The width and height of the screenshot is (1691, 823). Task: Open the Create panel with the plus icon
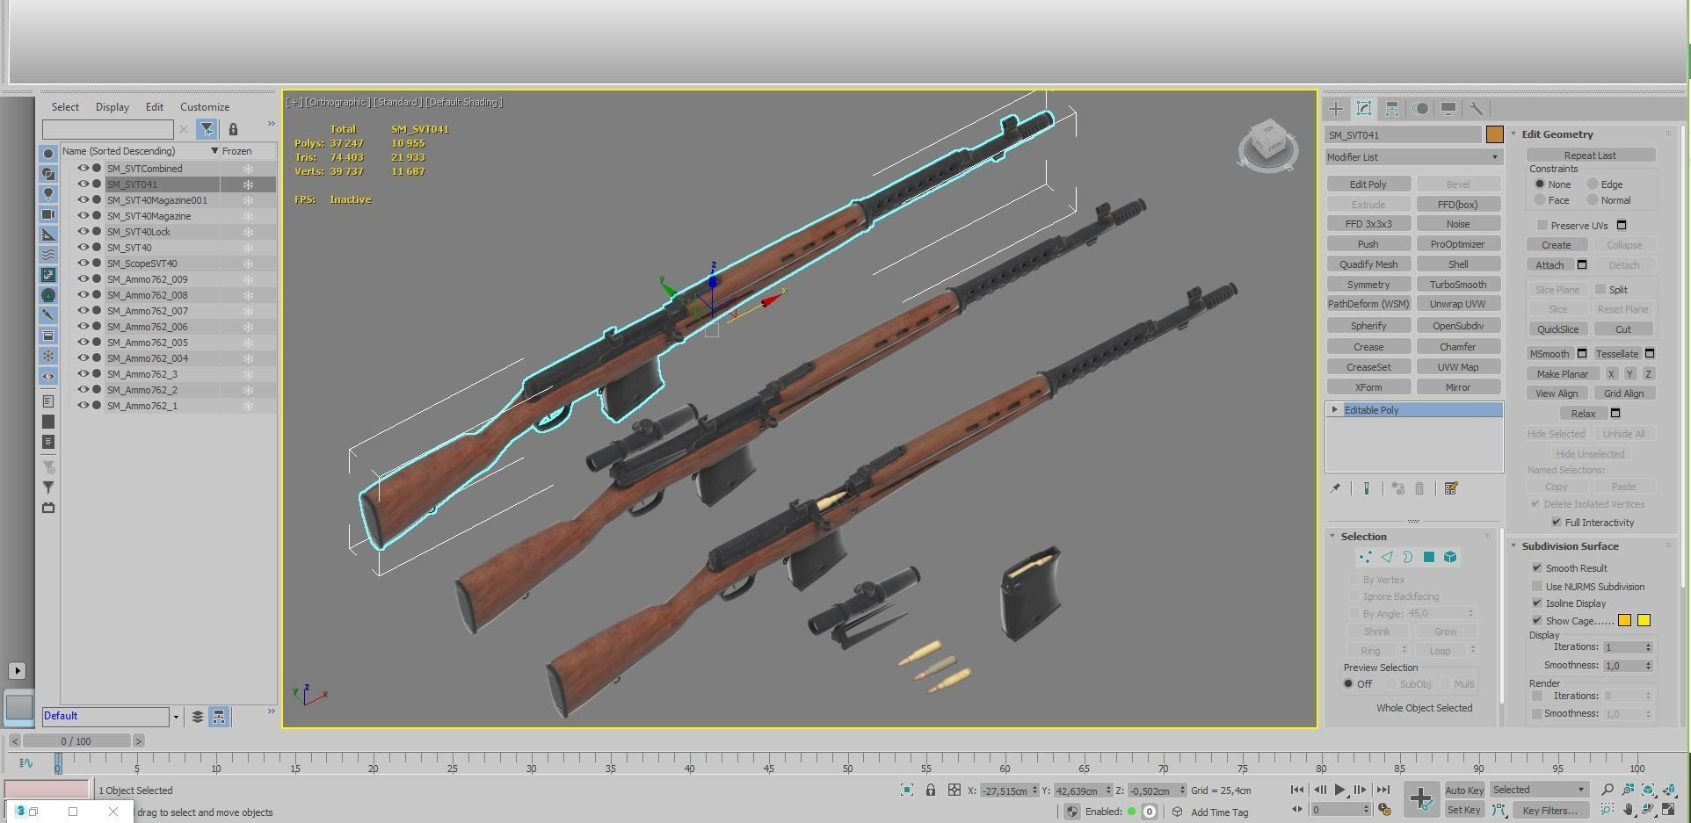[x=1335, y=108]
